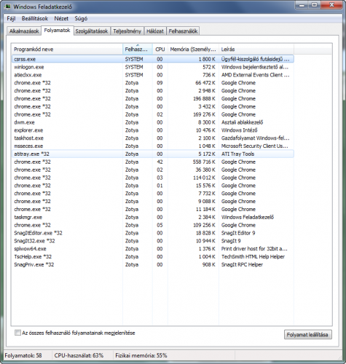346x364 pixels.
Task: Select chrome.exe using 558 716 K memory
Action: click(x=153, y=162)
